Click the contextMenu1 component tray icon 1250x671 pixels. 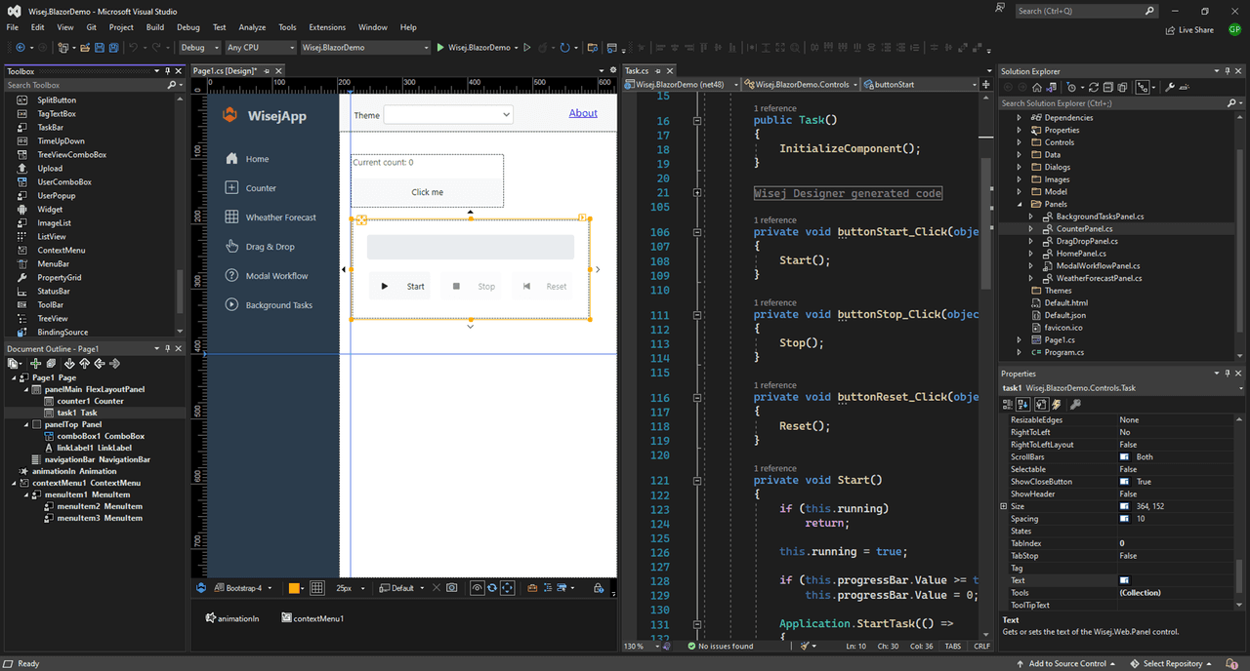coord(286,617)
